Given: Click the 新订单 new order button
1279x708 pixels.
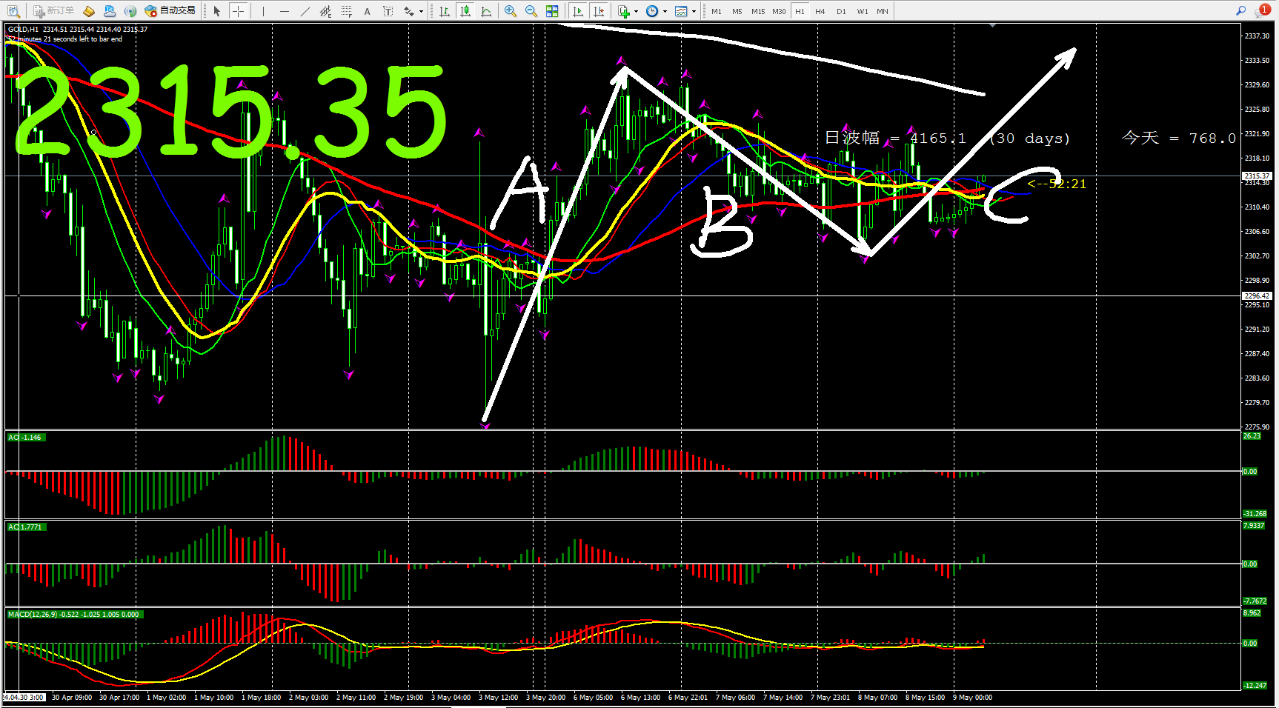Looking at the screenshot, I should coord(53,11).
